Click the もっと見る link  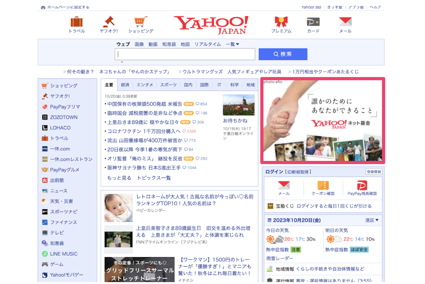[119, 178]
